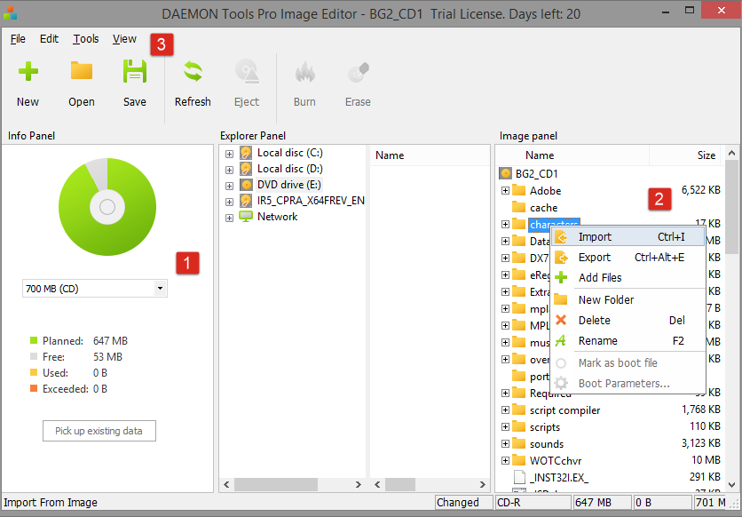
Task: Open the View menu
Action: coord(124,39)
